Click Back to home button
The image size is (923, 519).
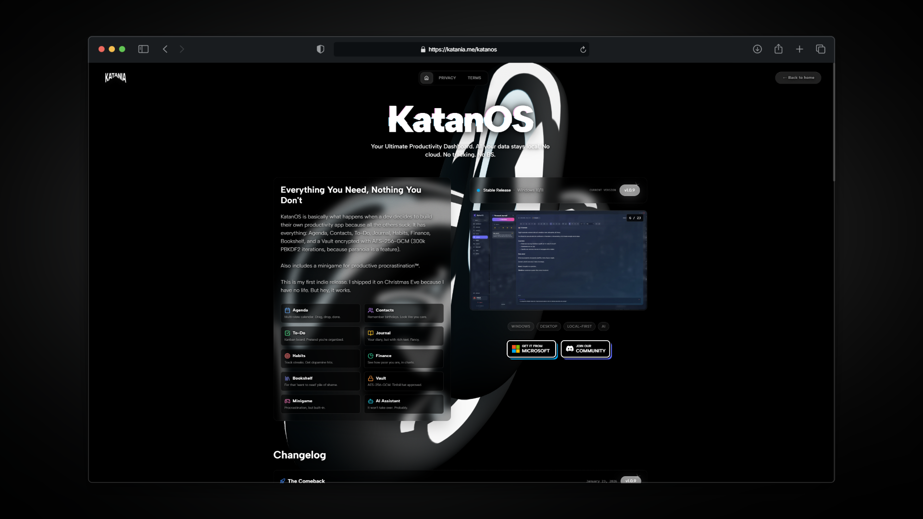pyautogui.click(x=798, y=78)
